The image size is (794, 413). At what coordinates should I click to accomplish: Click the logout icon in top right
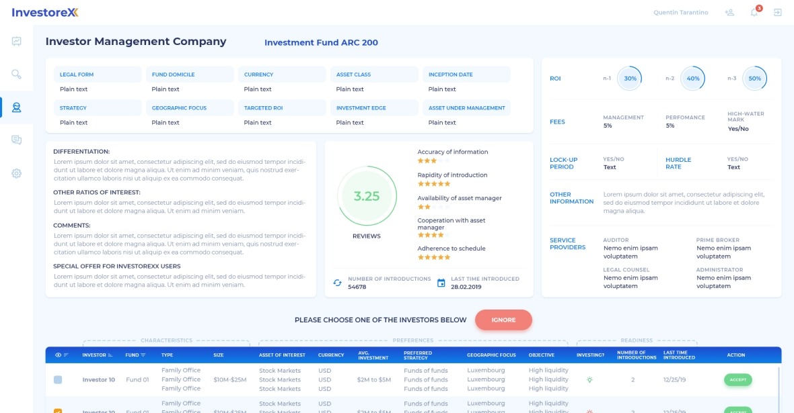[778, 13]
